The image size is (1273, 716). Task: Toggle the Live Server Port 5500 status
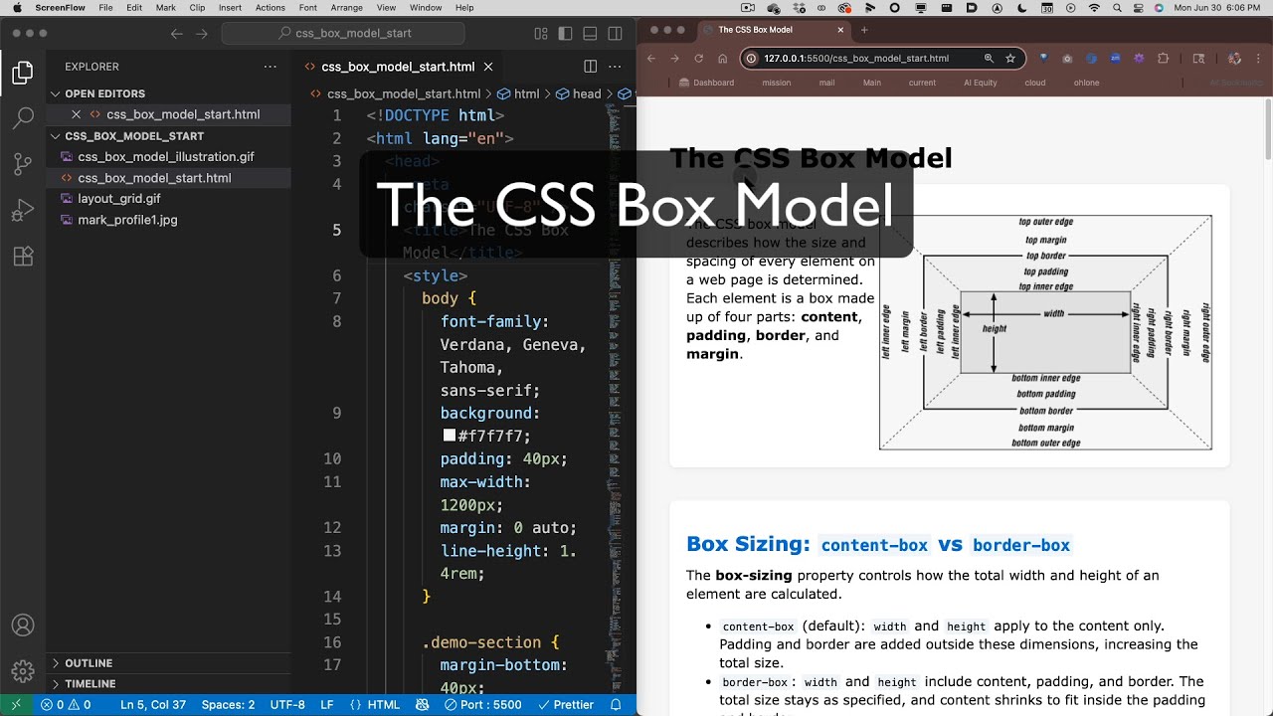pyautogui.click(x=483, y=705)
